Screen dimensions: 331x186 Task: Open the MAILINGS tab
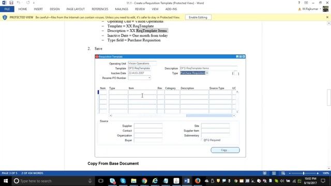(x=122, y=9)
